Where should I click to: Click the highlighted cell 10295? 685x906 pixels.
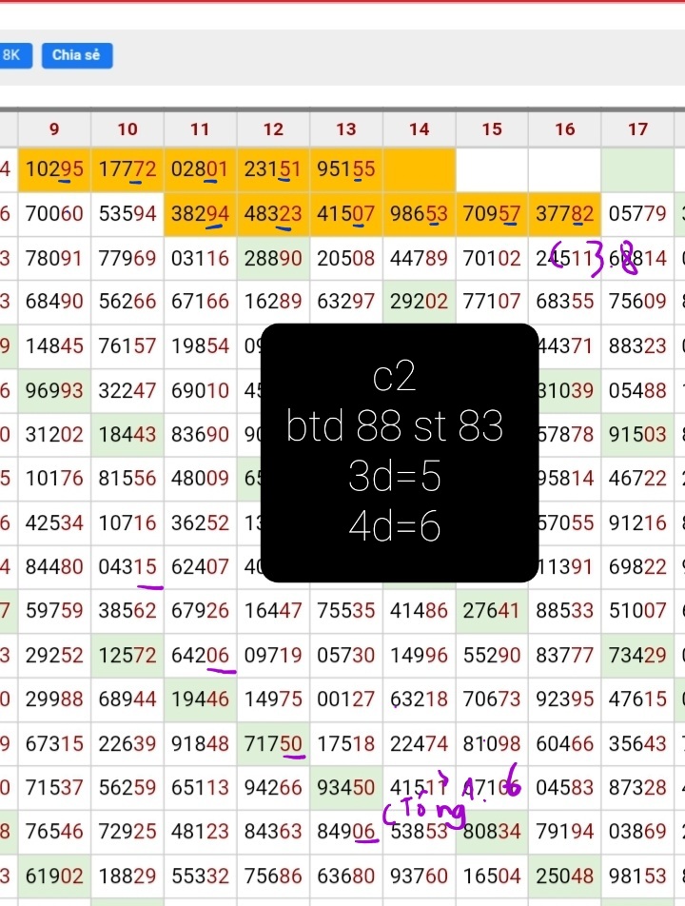(x=54, y=169)
